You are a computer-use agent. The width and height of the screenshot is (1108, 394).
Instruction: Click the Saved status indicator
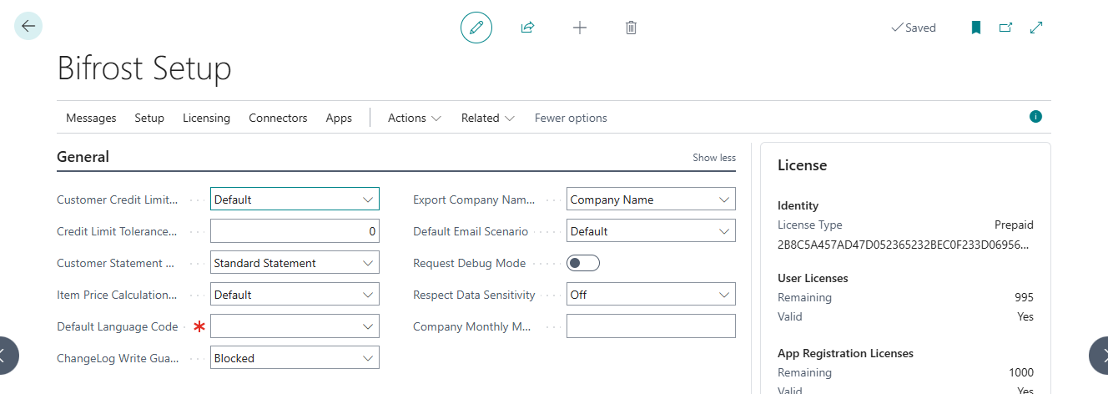[x=914, y=28]
